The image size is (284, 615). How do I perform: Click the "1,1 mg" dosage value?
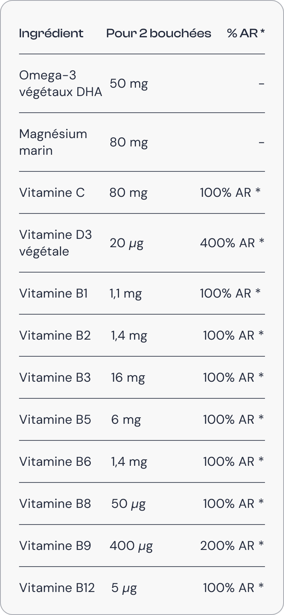tap(125, 294)
